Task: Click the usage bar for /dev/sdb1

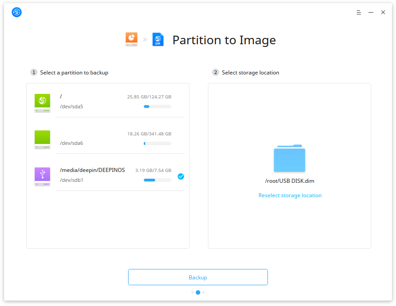Action: [x=157, y=180]
